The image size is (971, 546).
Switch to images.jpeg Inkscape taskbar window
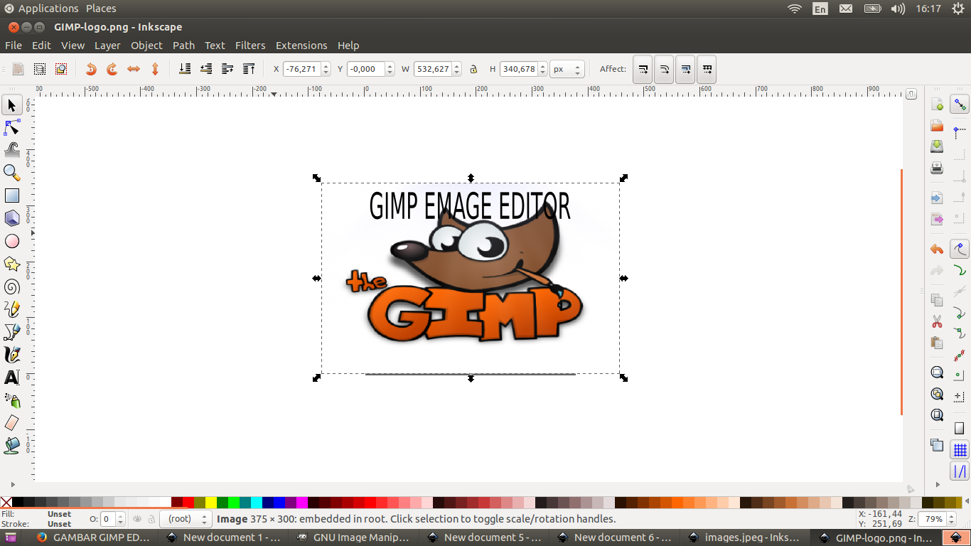pos(744,537)
